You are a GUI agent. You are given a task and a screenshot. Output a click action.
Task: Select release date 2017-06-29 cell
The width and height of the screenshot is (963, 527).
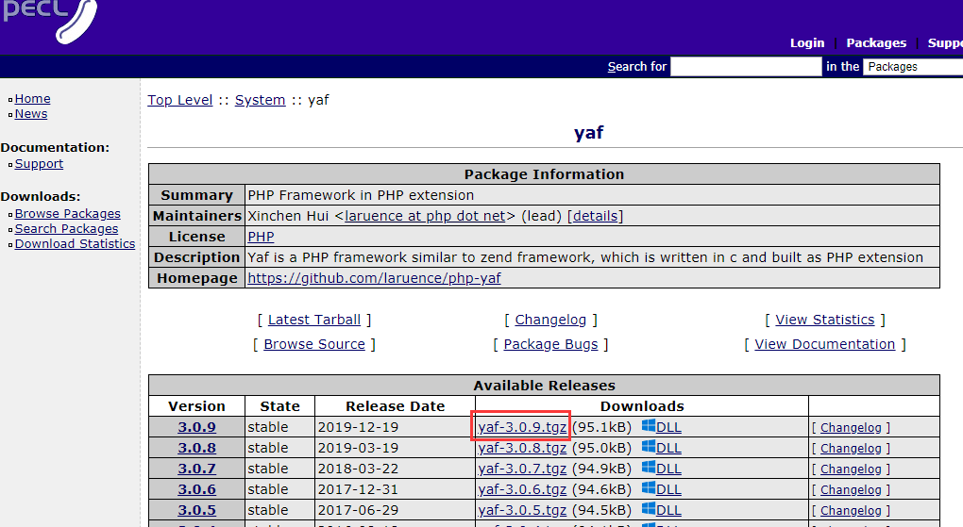point(395,510)
